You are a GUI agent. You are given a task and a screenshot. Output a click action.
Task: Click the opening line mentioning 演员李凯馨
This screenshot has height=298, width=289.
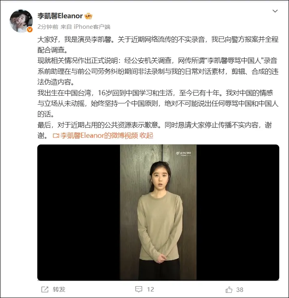[x=158, y=45]
